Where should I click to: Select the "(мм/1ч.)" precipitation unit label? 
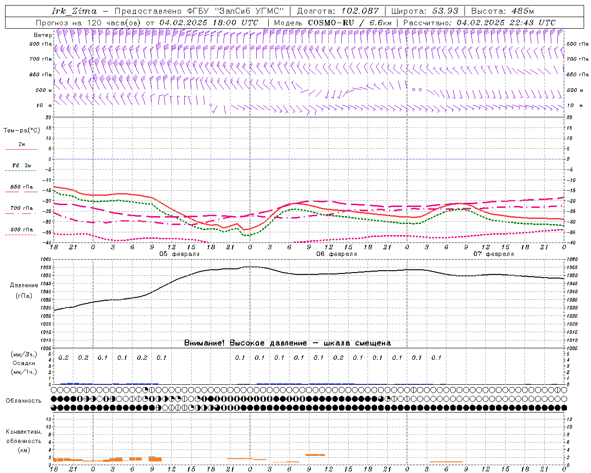click(24, 372)
